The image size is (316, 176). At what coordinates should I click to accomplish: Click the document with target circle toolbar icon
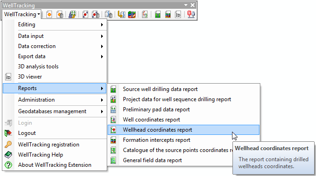(49, 14)
